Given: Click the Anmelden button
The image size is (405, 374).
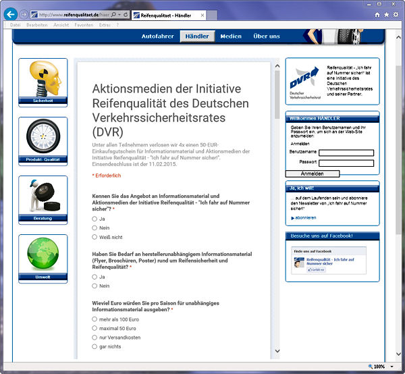Looking at the screenshot, I should (x=313, y=173).
